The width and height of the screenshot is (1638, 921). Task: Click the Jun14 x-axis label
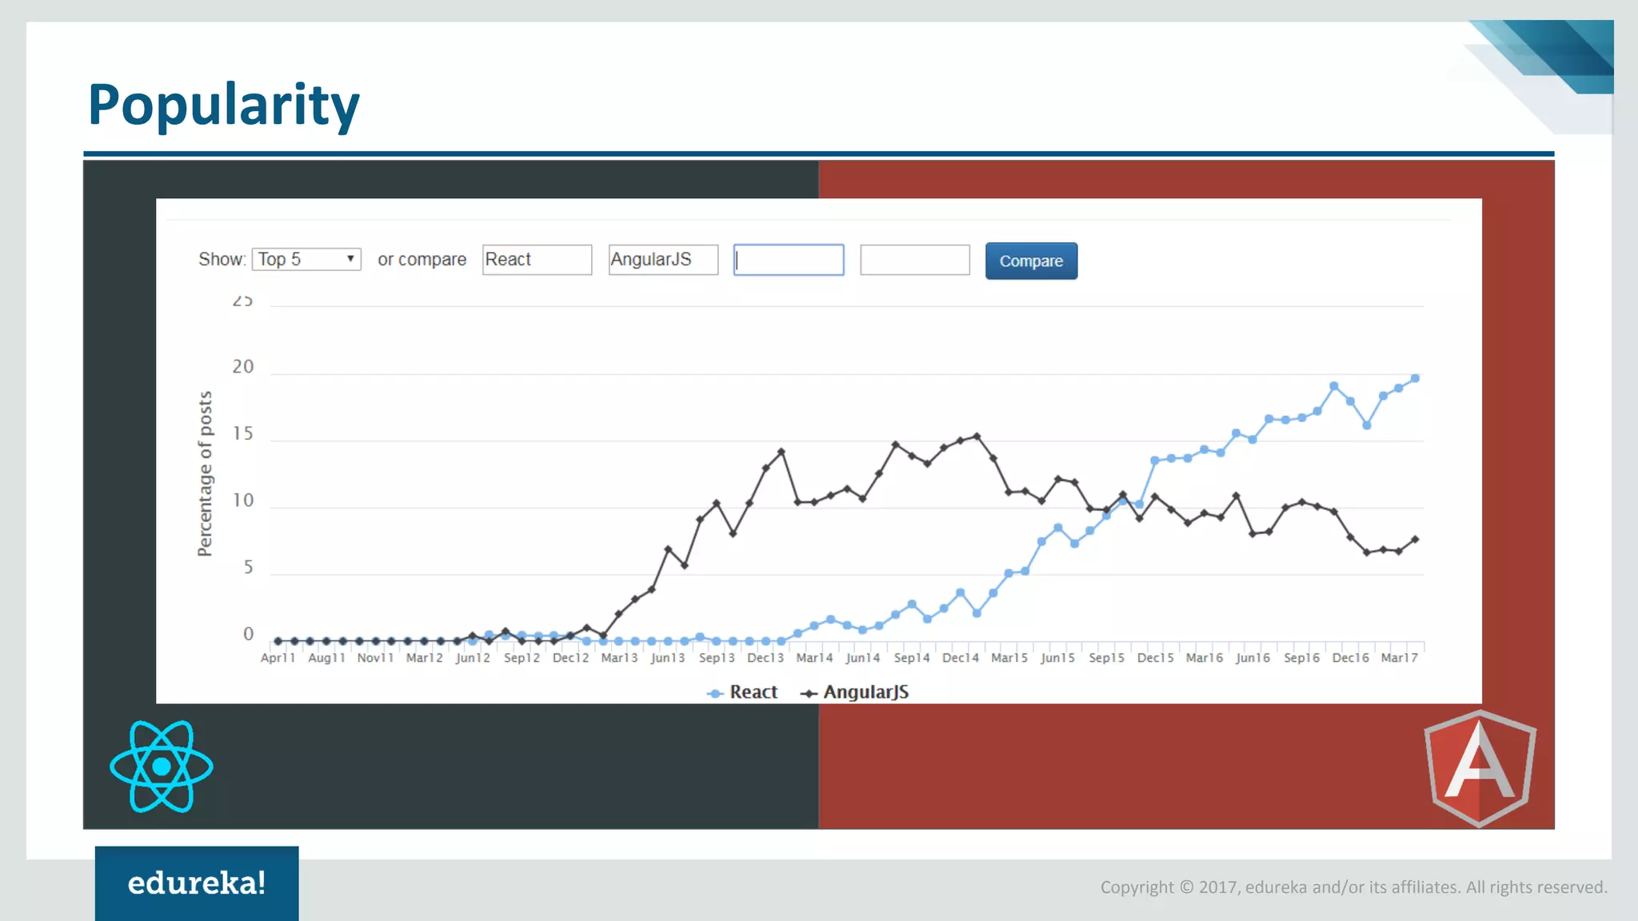(x=863, y=657)
